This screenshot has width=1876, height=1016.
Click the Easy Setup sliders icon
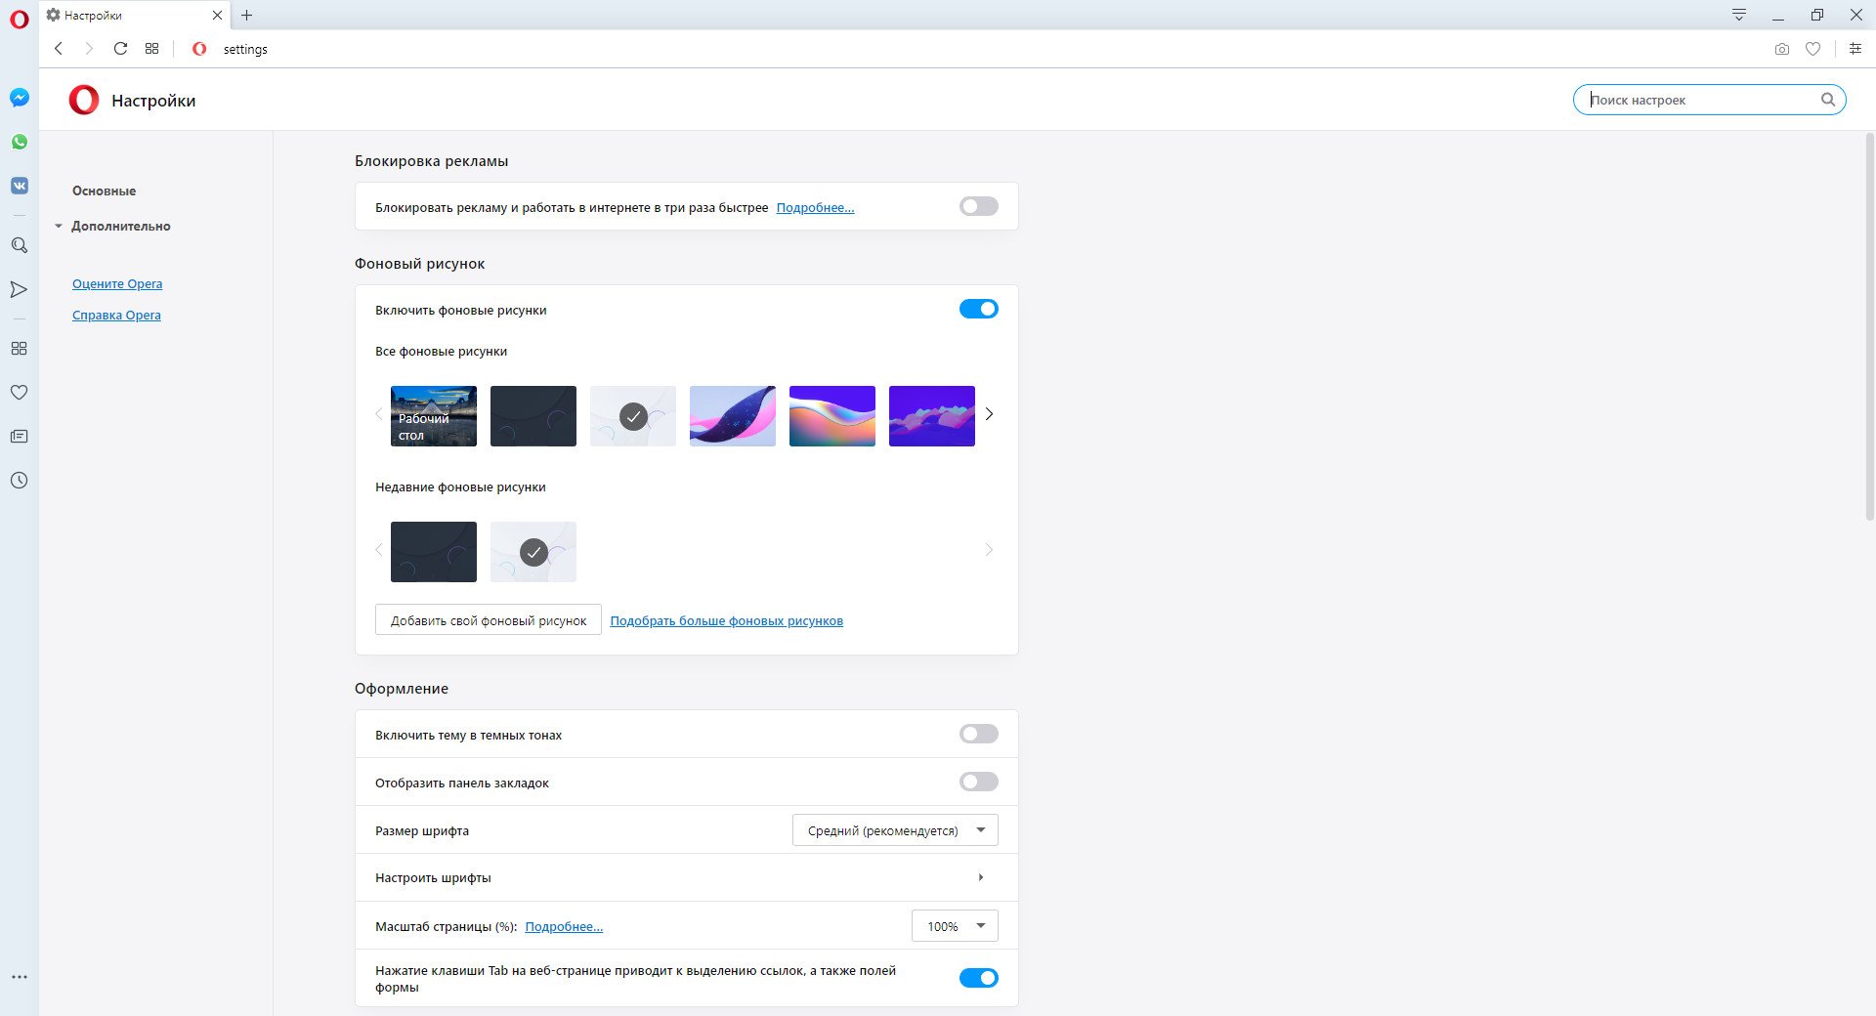(x=1855, y=49)
